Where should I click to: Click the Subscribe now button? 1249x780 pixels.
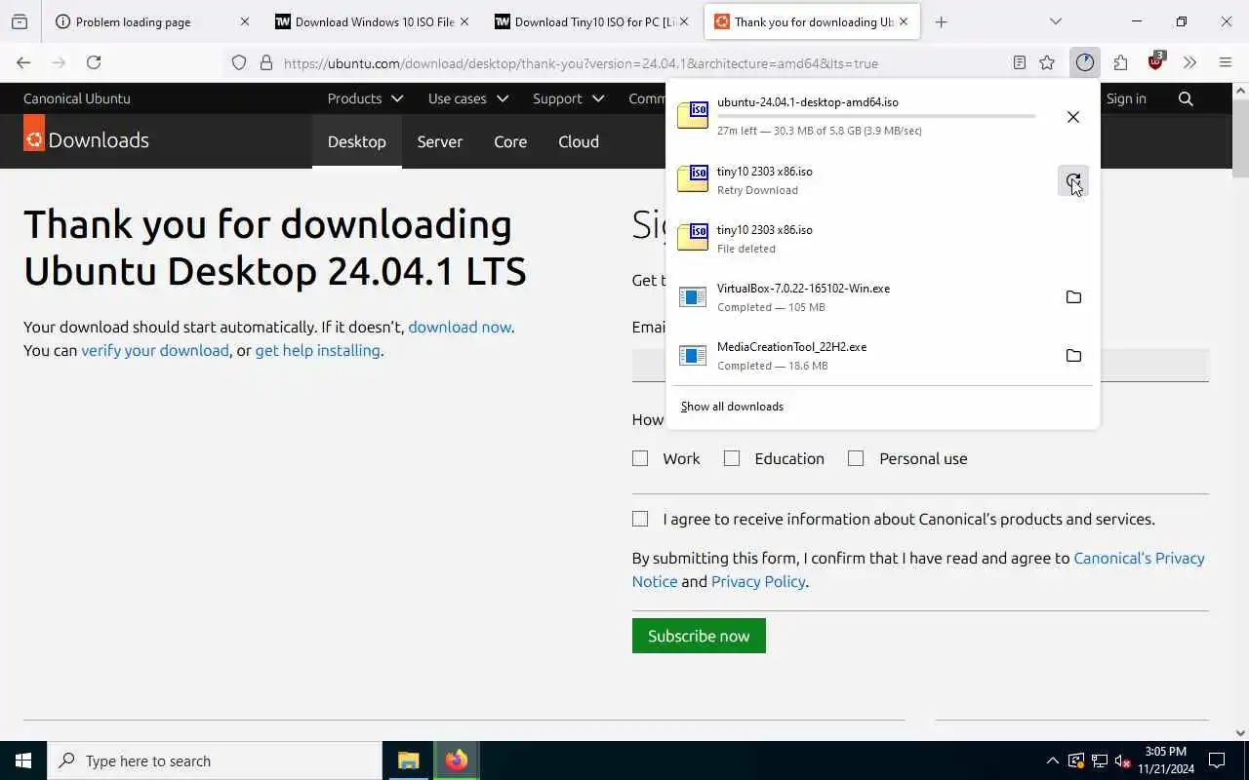699,636
